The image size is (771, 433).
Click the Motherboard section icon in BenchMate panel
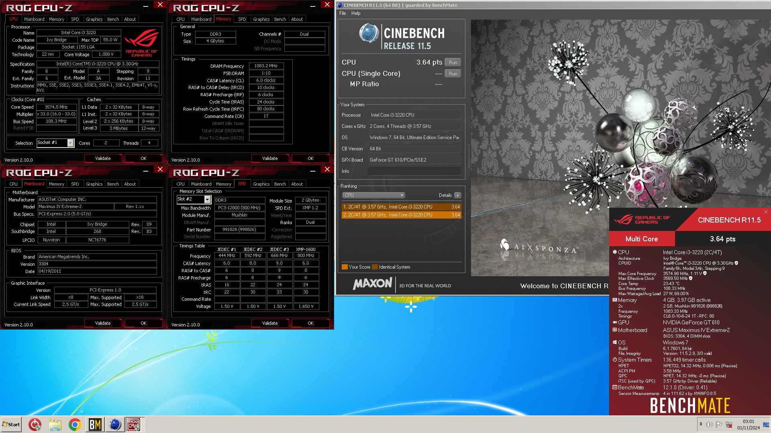[x=615, y=330]
